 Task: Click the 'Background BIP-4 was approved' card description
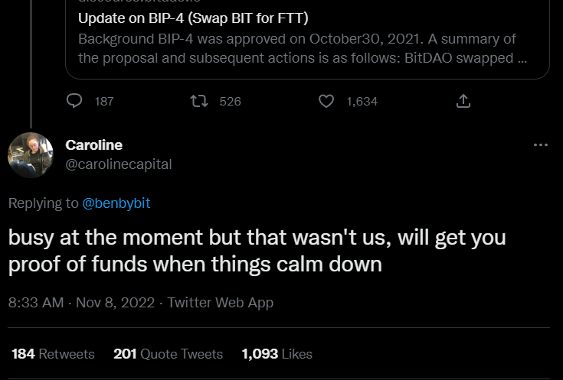tap(299, 49)
